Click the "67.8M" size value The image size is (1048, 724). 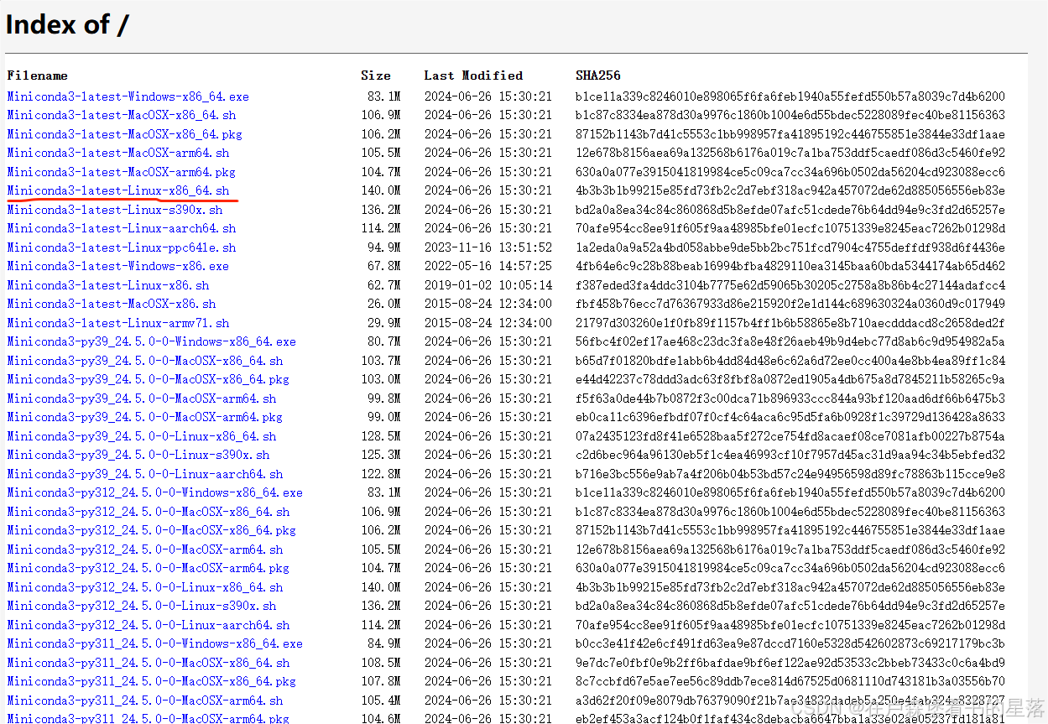coord(383,266)
